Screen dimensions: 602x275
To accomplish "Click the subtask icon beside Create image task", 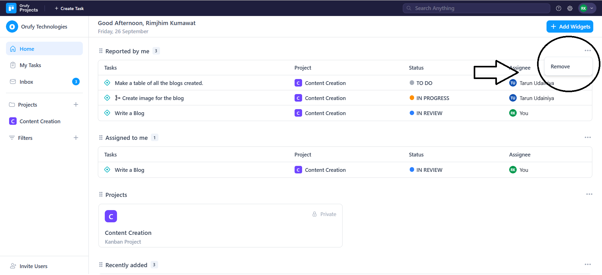I will click(x=117, y=98).
